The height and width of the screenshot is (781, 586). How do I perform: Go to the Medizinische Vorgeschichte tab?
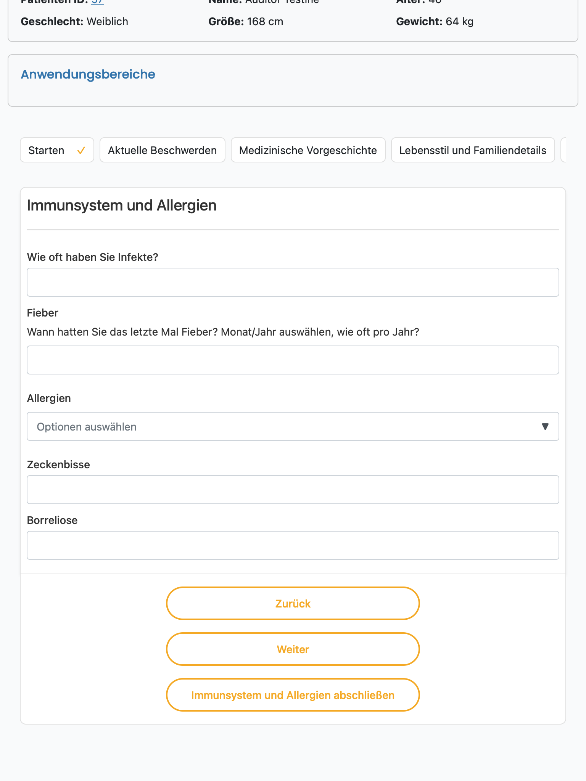point(308,150)
